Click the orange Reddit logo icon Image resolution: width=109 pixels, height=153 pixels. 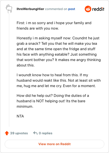88,9
